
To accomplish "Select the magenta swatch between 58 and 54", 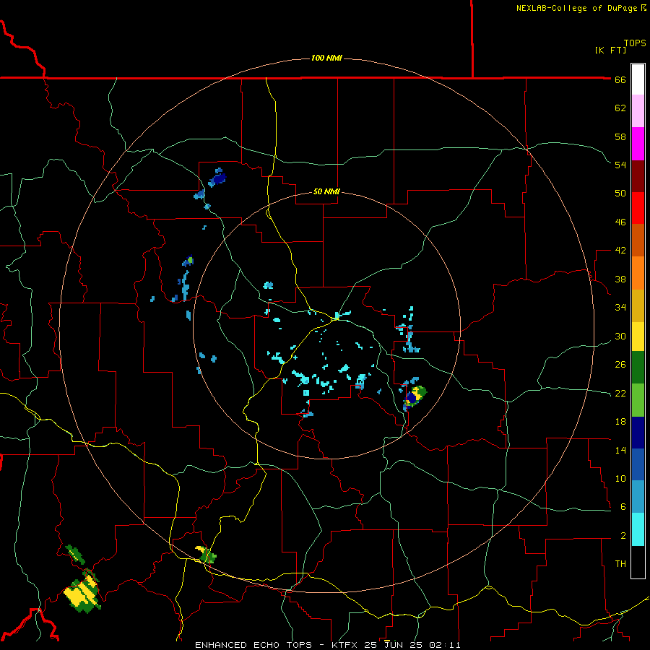I will tap(638, 144).
